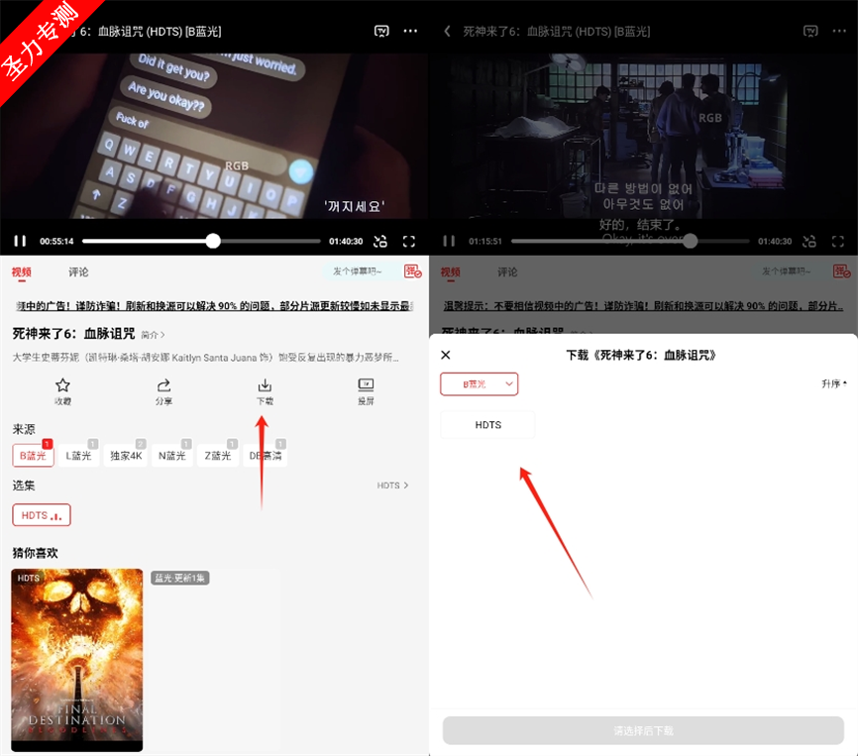Select the B蓝光 source in the 来源 row
The height and width of the screenshot is (756, 858).
(33, 455)
